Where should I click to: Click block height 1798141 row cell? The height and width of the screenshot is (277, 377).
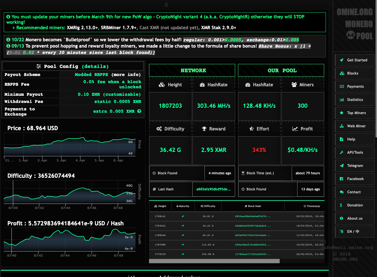[x=160, y=216]
